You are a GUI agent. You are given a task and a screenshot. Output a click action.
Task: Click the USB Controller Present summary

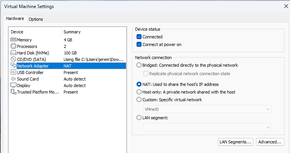pos(71,72)
